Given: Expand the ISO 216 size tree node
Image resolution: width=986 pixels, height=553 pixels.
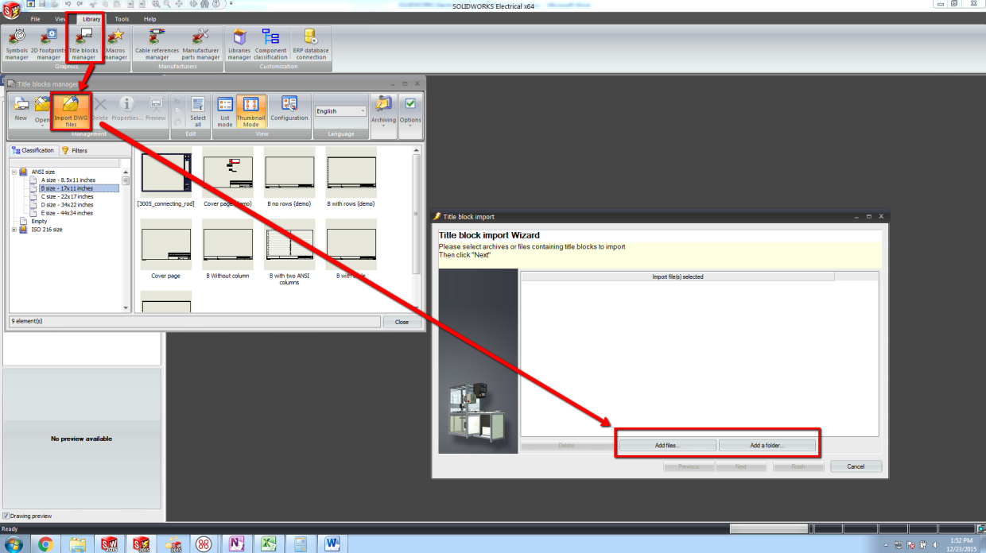Looking at the screenshot, I should (14, 229).
